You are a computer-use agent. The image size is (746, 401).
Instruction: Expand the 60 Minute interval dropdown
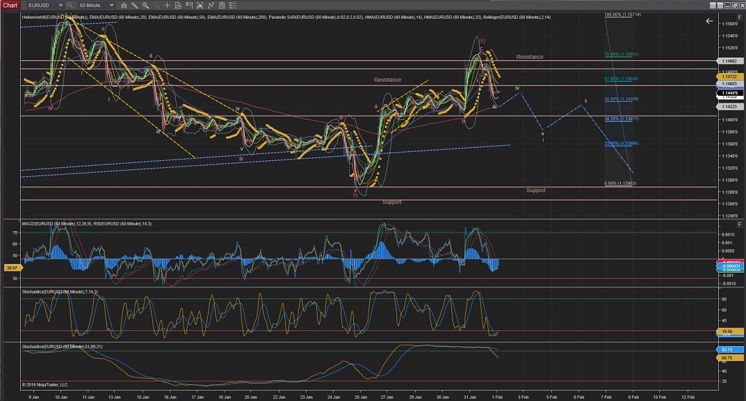point(97,4)
